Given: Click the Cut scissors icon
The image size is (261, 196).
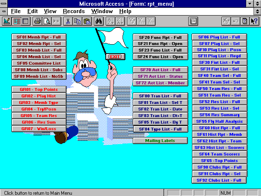Looking at the screenshot, I should (68, 21).
